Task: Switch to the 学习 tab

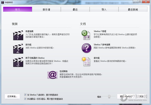Action: tap(18, 9)
